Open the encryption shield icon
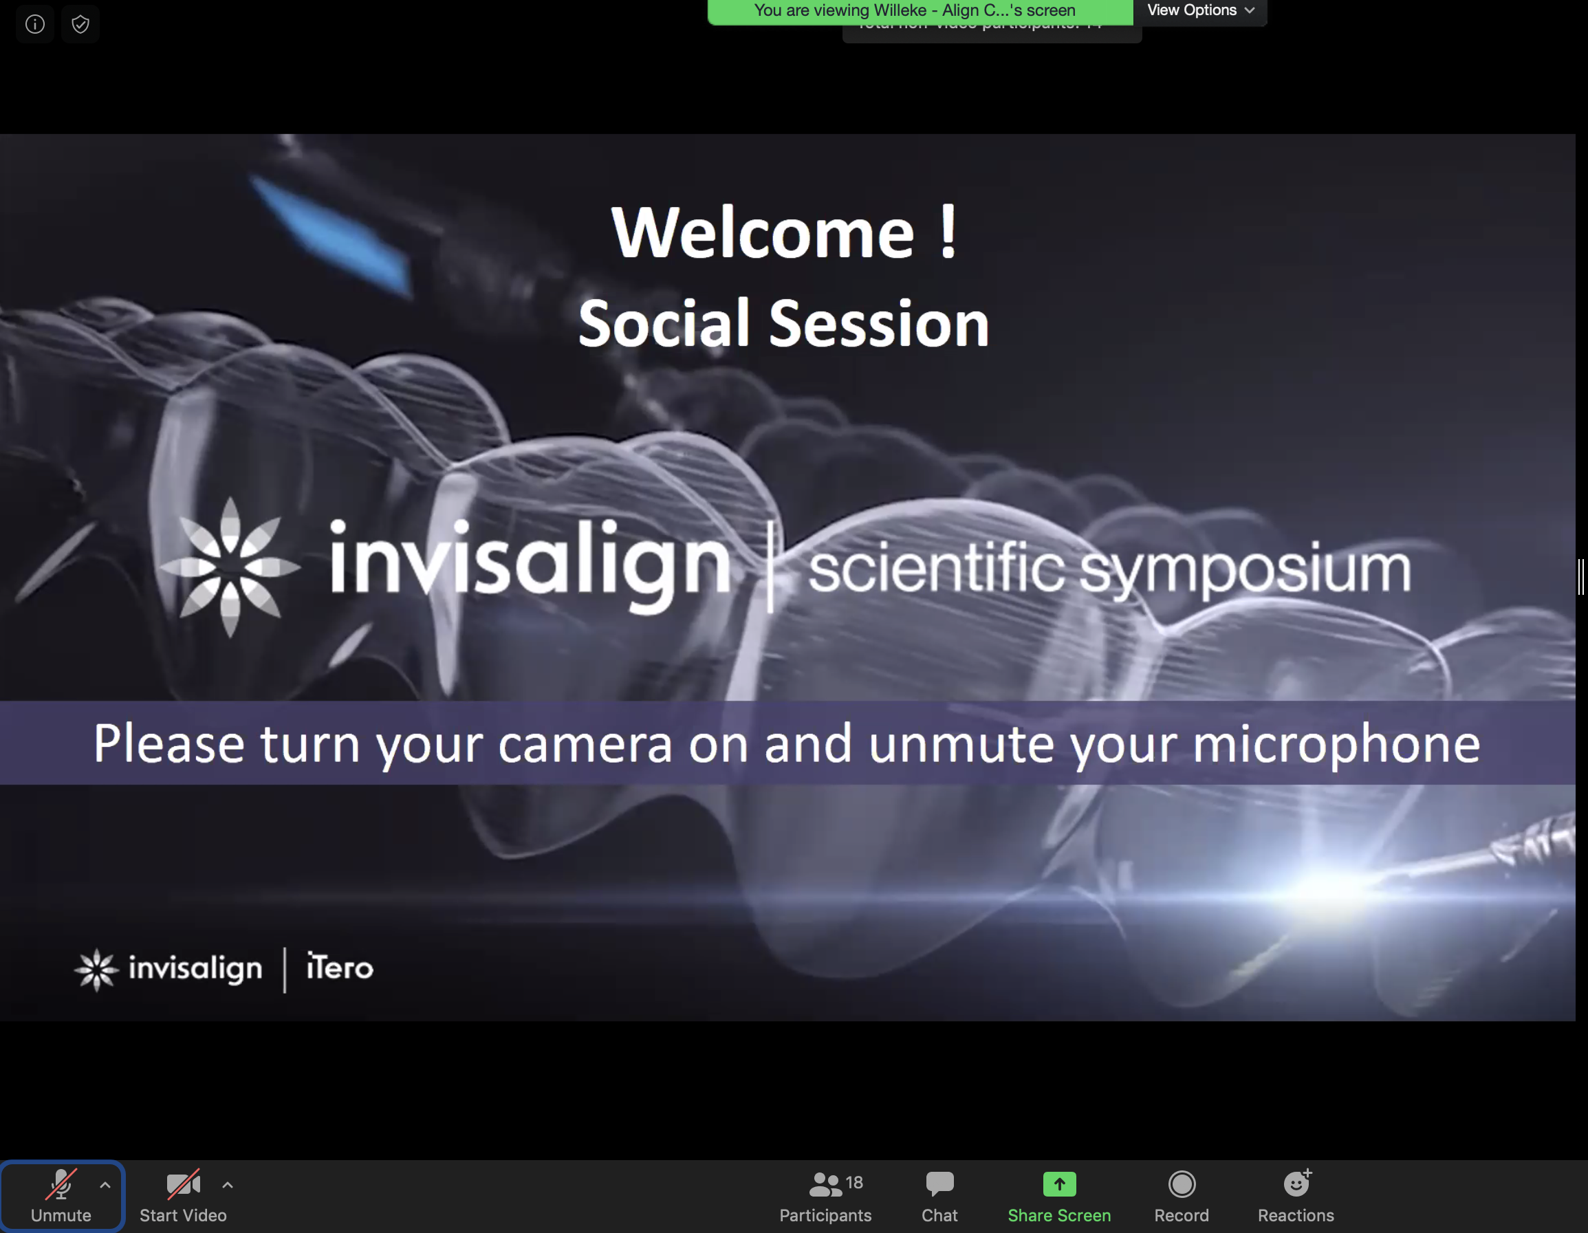This screenshot has height=1233, width=1588. 80,24
